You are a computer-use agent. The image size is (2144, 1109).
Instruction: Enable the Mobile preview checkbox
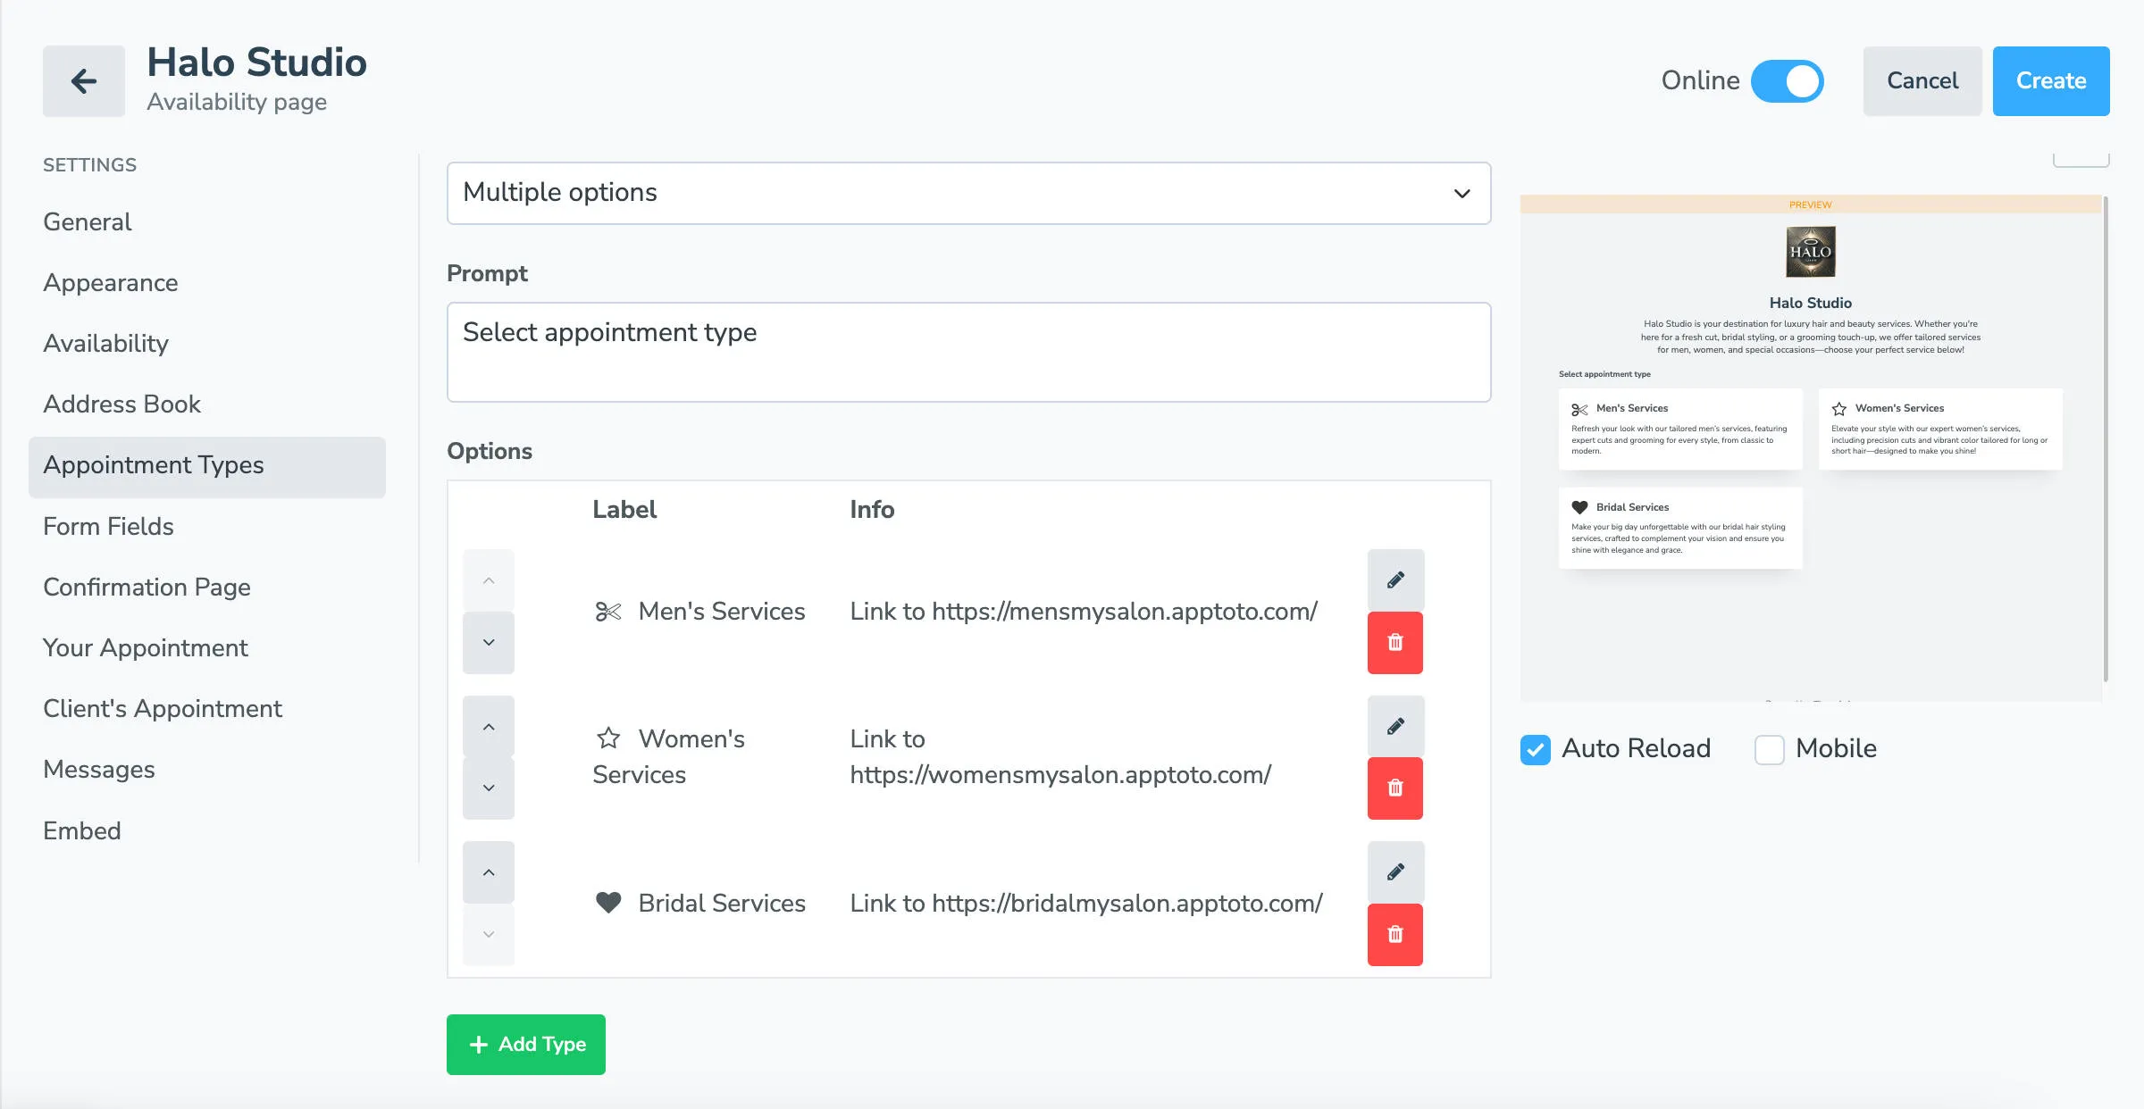1769,750
